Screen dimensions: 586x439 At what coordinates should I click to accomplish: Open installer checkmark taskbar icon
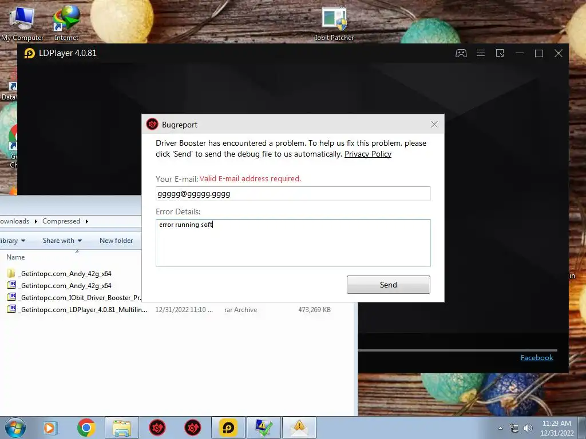click(x=264, y=428)
